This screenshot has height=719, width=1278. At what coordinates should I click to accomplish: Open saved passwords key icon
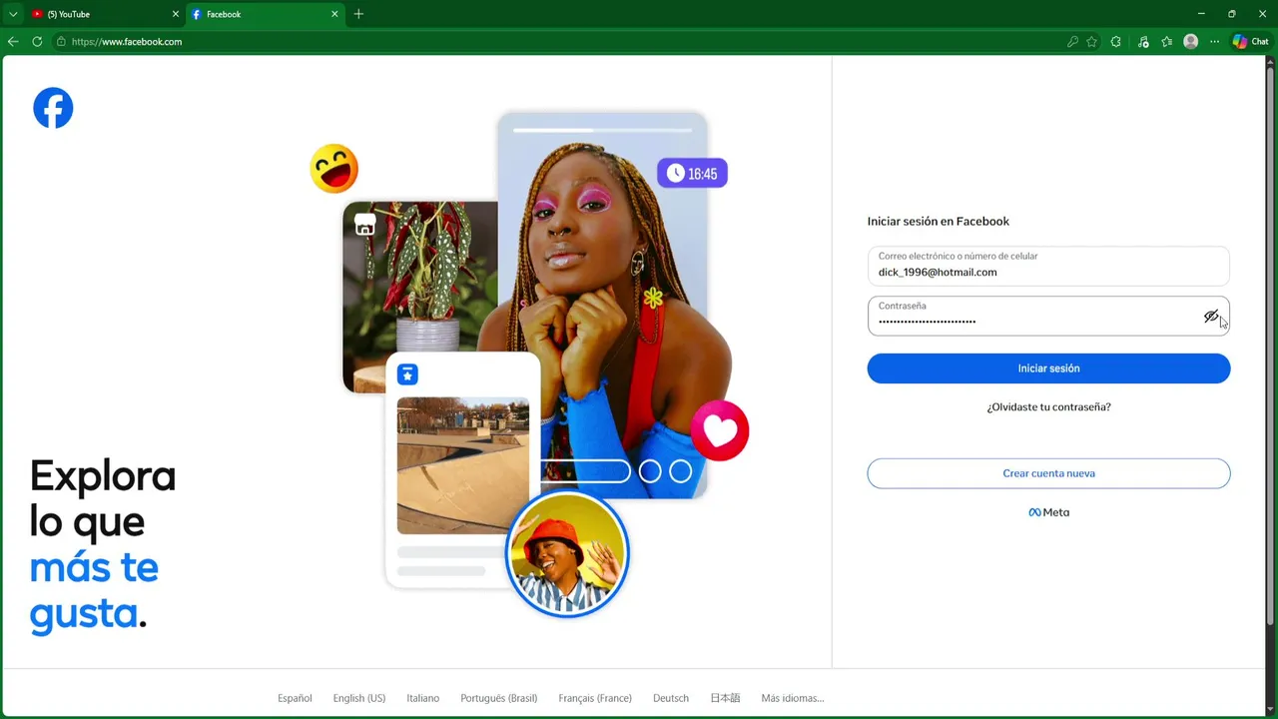point(1072,42)
